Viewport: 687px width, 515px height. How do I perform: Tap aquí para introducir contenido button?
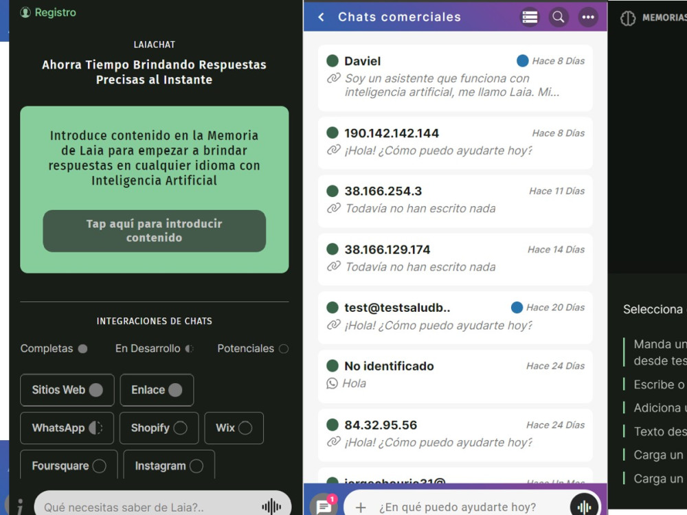(x=154, y=231)
